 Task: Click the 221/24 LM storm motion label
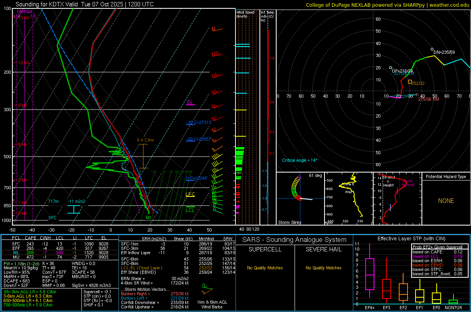tap(404, 73)
